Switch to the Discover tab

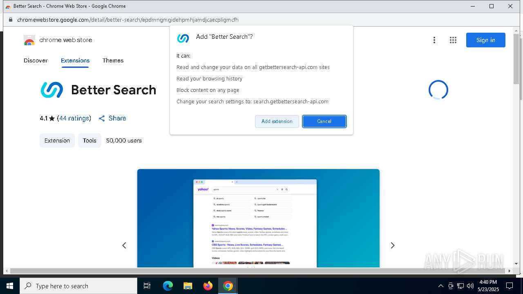[36, 60]
